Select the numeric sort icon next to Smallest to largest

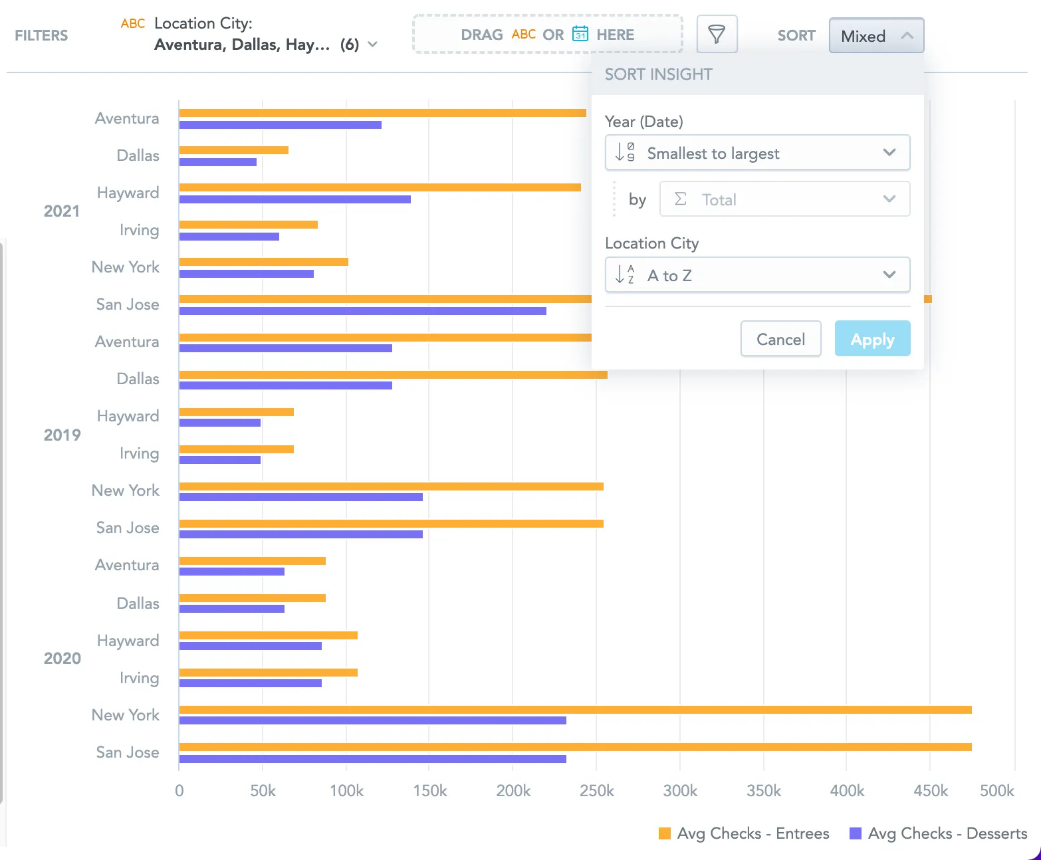[x=624, y=152]
